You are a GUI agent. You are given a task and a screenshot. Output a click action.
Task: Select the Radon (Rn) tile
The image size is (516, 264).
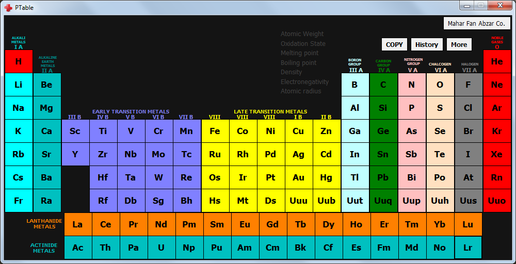(x=497, y=177)
